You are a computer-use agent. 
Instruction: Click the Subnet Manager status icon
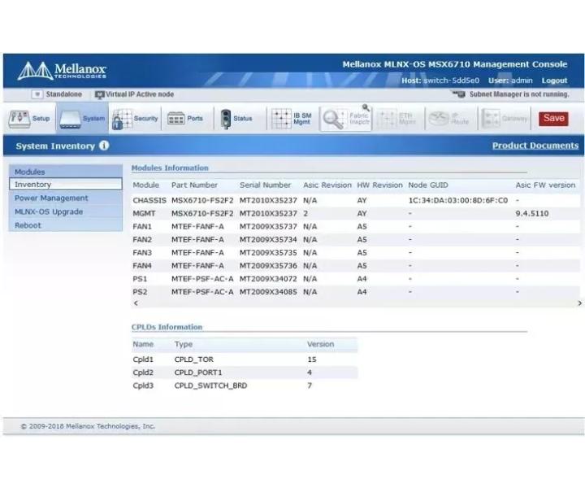pyautogui.click(x=459, y=94)
